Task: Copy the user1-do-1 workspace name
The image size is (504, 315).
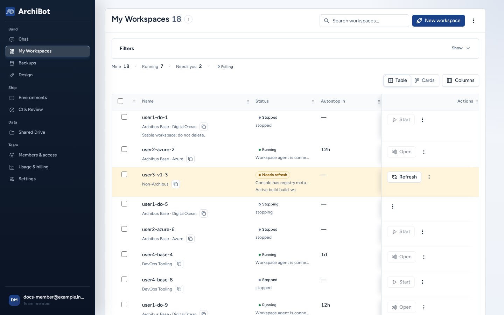Action: 204,127
